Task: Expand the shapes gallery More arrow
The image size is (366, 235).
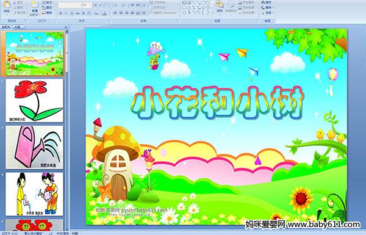Action: tap(213, 12)
